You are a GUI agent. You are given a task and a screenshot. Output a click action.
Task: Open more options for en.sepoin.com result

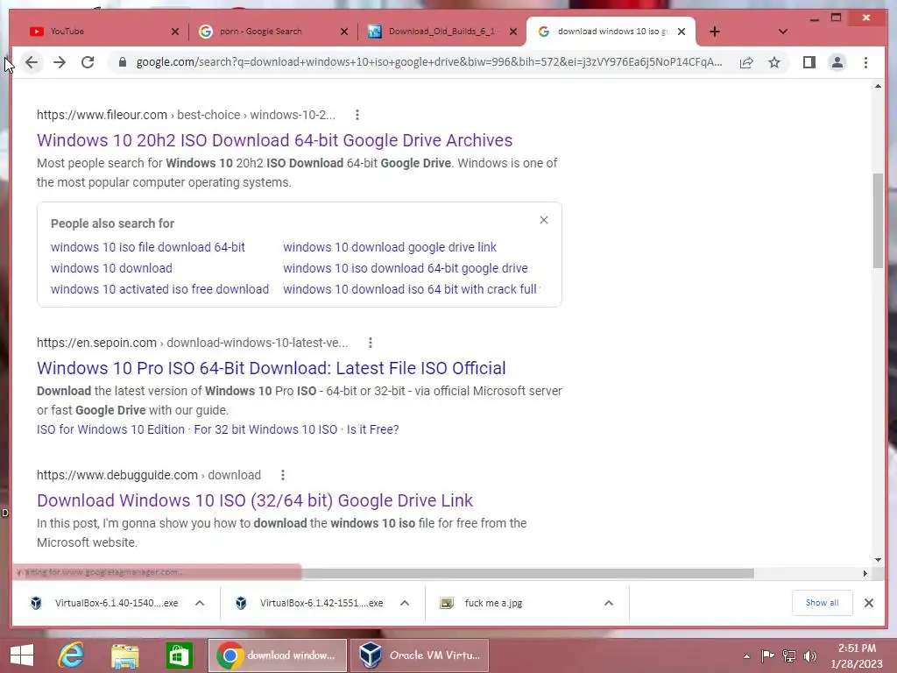tap(371, 343)
